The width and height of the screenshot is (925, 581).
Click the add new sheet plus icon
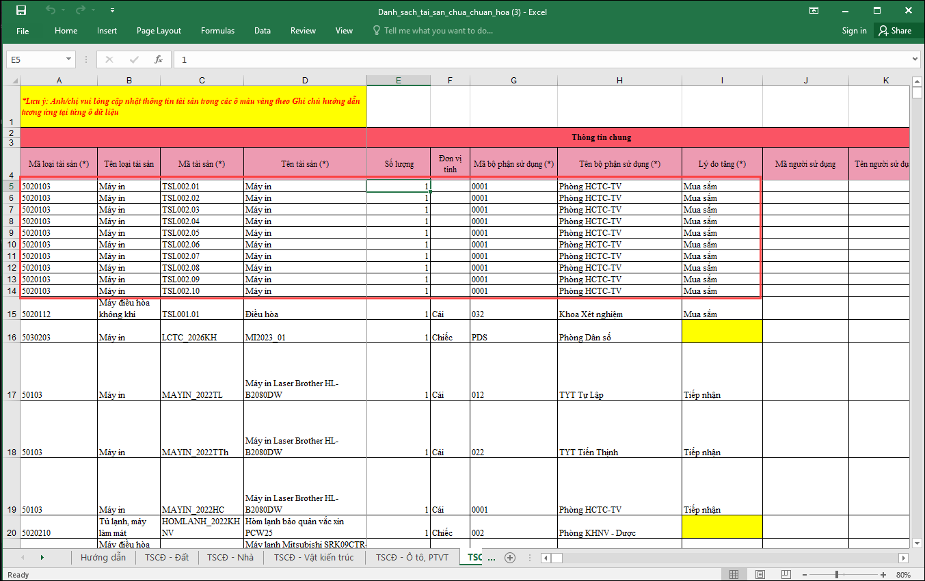pyautogui.click(x=509, y=558)
